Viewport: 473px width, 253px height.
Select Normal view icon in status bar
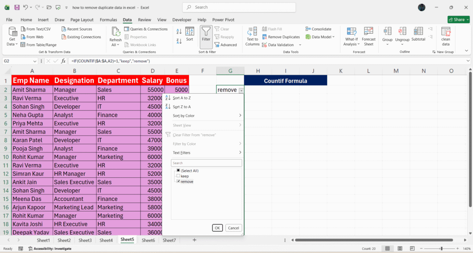388,248
